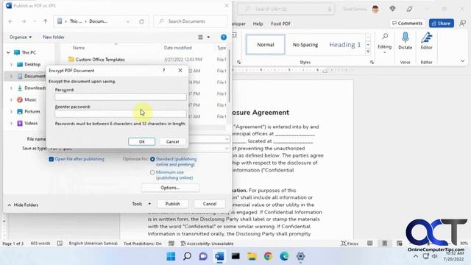Click the Password input field

coord(121,96)
